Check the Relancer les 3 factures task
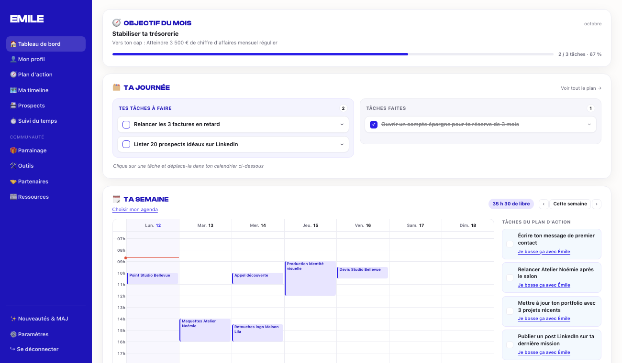The image size is (622, 363). click(126, 125)
